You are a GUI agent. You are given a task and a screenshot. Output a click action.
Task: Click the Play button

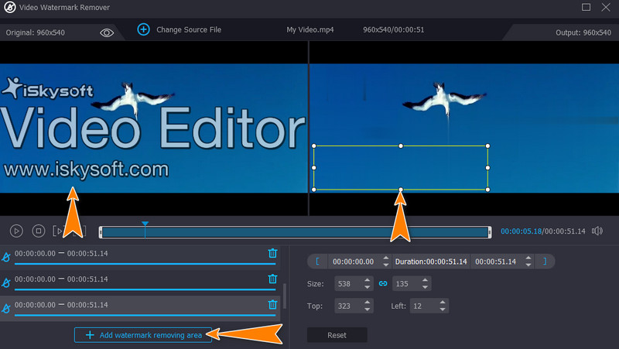pos(16,231)
